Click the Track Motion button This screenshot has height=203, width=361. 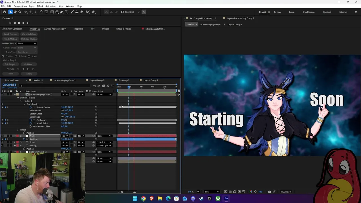10,39
